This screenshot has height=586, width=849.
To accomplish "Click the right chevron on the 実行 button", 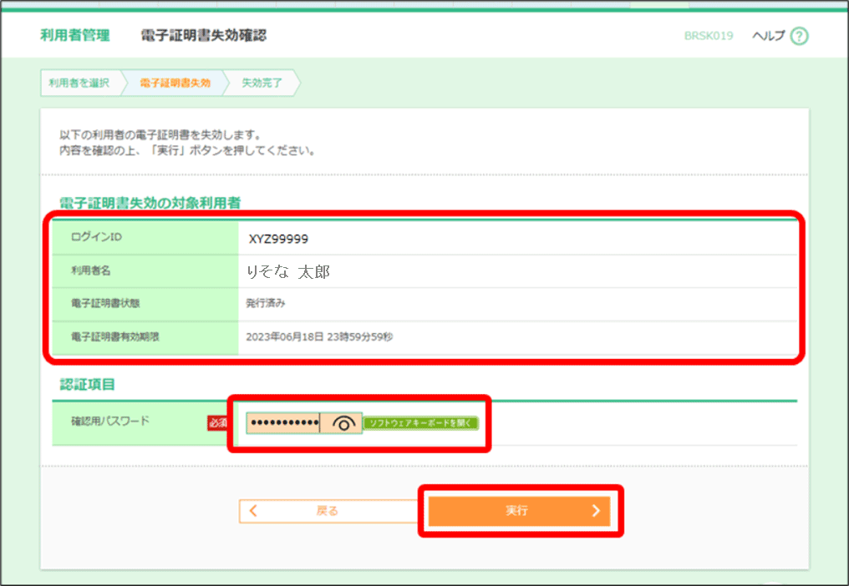I will coord(597,511).
